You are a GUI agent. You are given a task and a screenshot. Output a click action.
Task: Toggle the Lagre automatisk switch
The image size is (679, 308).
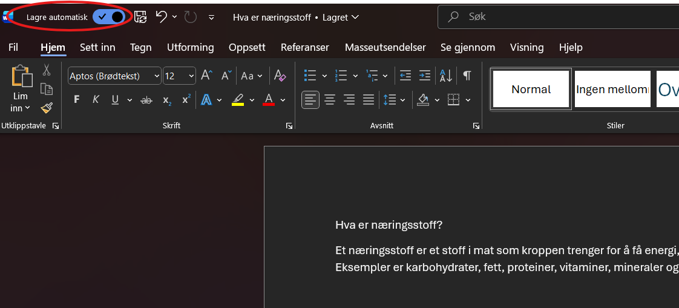point(110,17)
